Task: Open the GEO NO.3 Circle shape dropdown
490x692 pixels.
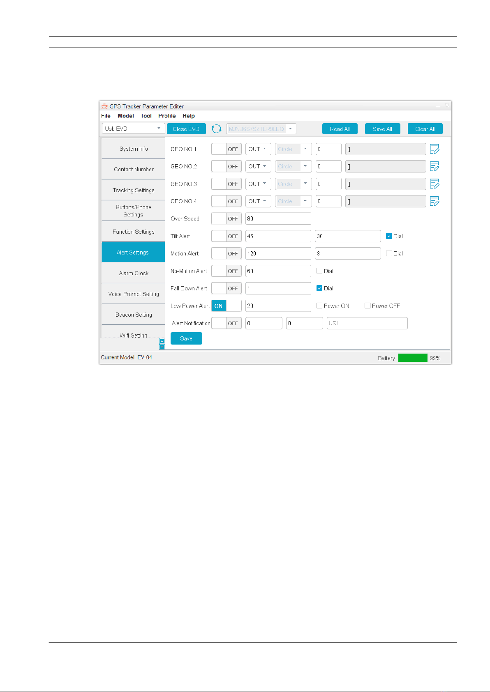Action: point(294,184)
